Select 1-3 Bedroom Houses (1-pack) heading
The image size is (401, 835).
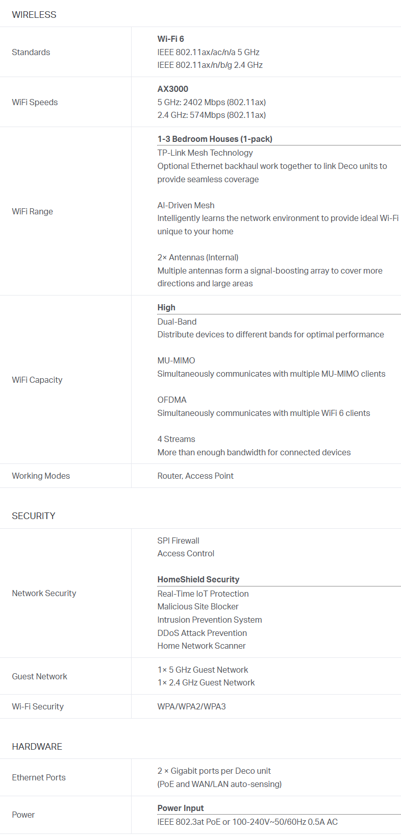215,139
